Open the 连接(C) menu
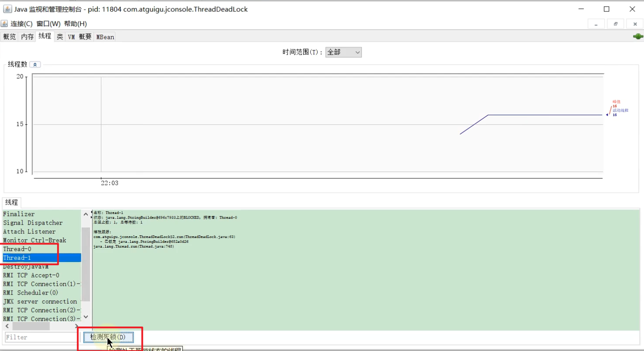The image size is (644, 351). [x=21, y=24]
